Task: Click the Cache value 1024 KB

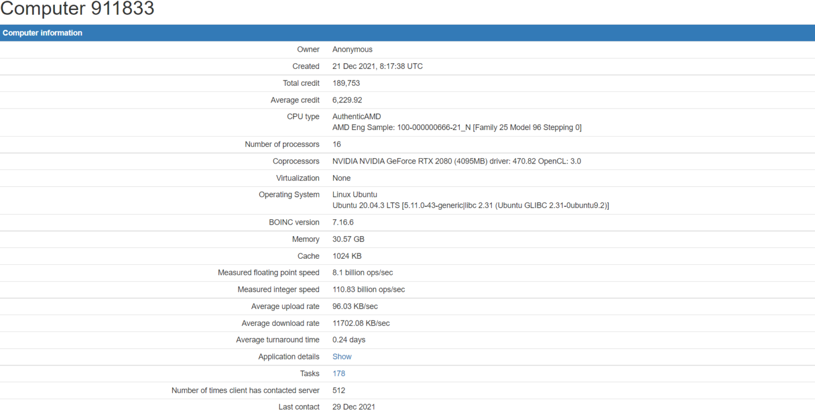Action: pos(347,256)
